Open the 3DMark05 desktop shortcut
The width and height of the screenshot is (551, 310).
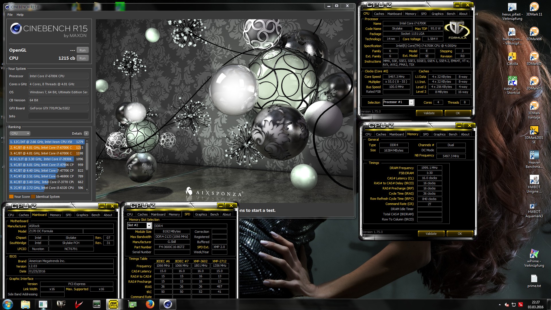[534, 59]
